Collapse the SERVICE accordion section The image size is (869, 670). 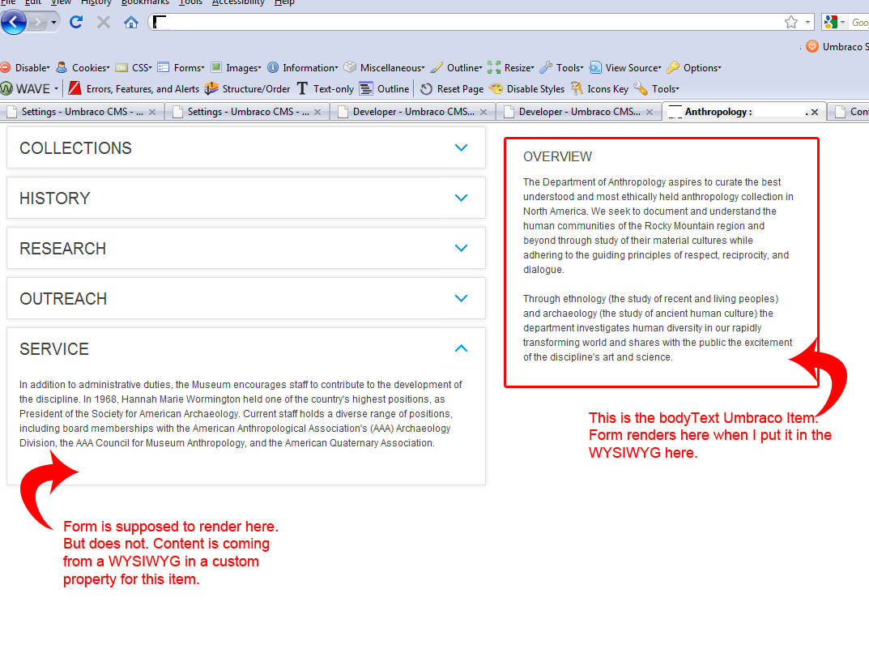coord(461,348)
